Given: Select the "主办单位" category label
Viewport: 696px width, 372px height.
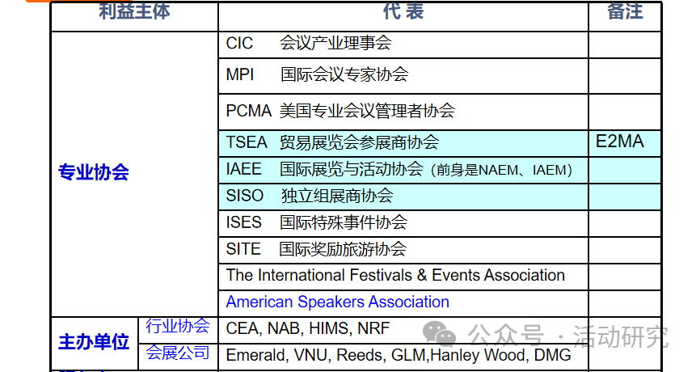Looking at the screenshot, I should point(94,342).
